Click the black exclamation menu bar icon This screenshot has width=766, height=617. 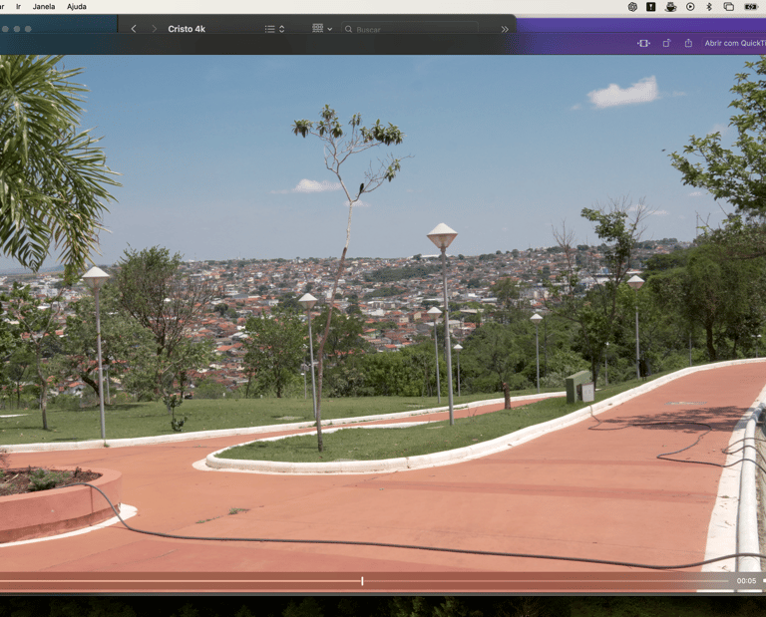coord(650,6)
